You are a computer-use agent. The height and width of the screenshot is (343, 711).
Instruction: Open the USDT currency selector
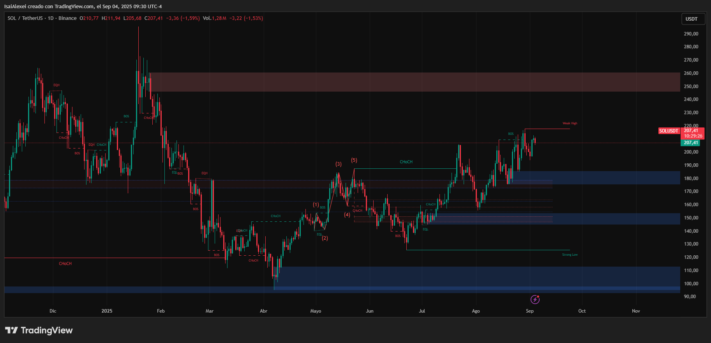pyautogui.click(x=693, y=19)
